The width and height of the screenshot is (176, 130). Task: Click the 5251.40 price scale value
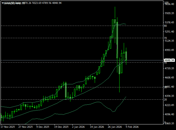pos(169,32)
